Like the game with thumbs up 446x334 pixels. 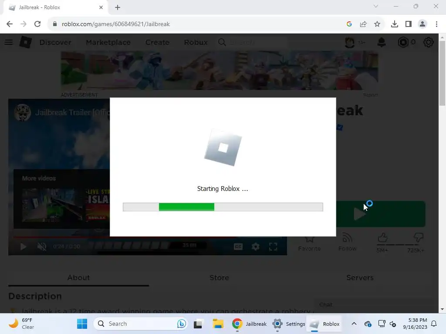click(382, 238)
